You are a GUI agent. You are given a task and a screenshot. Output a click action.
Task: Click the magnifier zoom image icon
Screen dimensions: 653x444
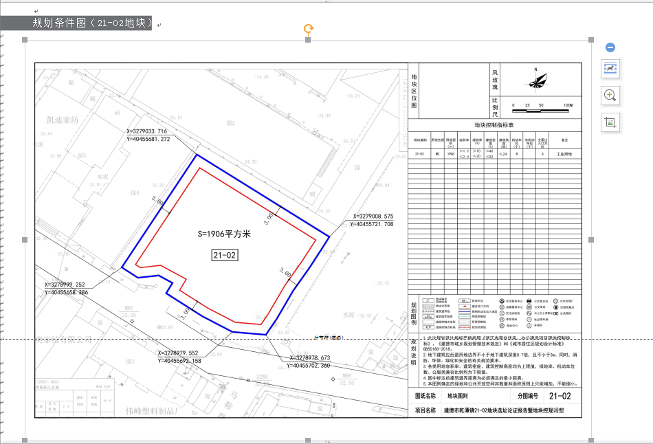coord(610,96)
